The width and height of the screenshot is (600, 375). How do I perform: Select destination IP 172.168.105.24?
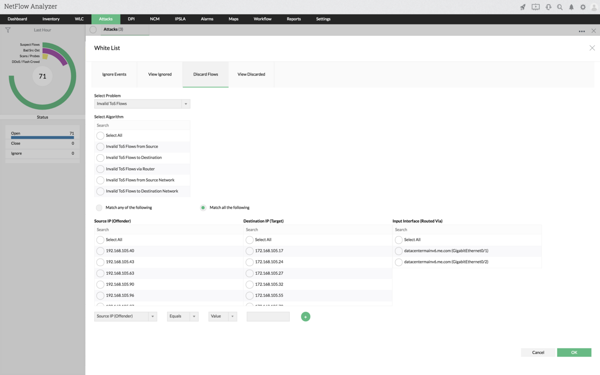(249, 262)
